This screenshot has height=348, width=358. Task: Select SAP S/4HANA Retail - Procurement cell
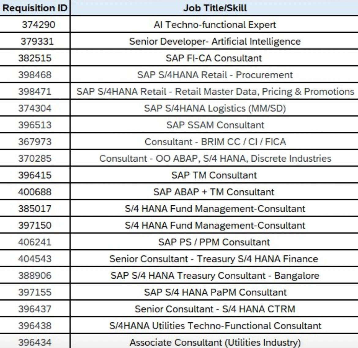(214, 75)
